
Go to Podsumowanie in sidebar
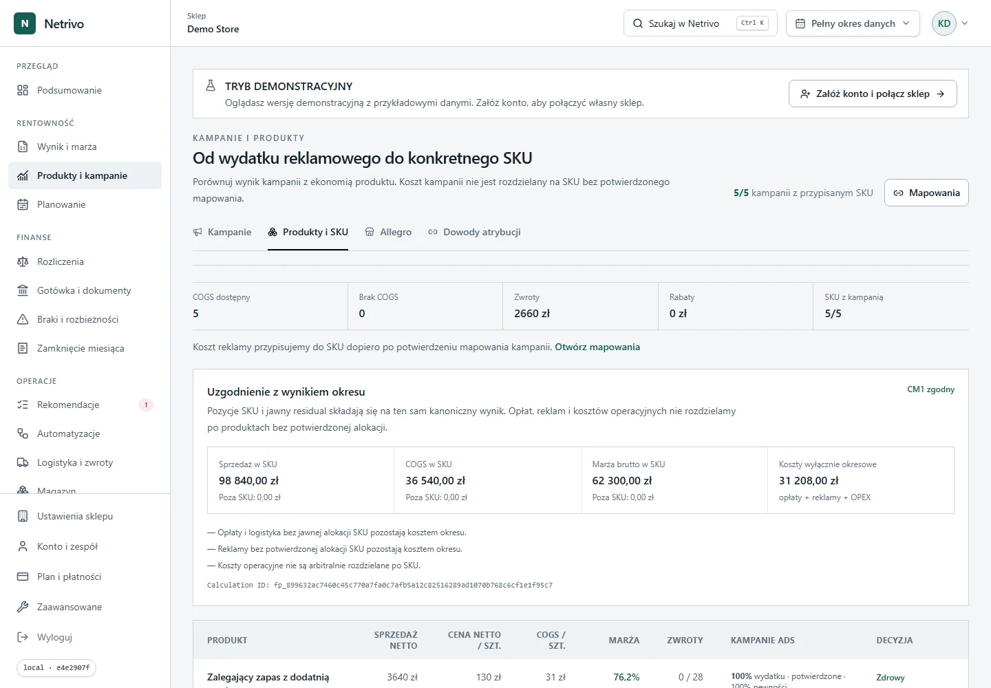click(85, 90)
